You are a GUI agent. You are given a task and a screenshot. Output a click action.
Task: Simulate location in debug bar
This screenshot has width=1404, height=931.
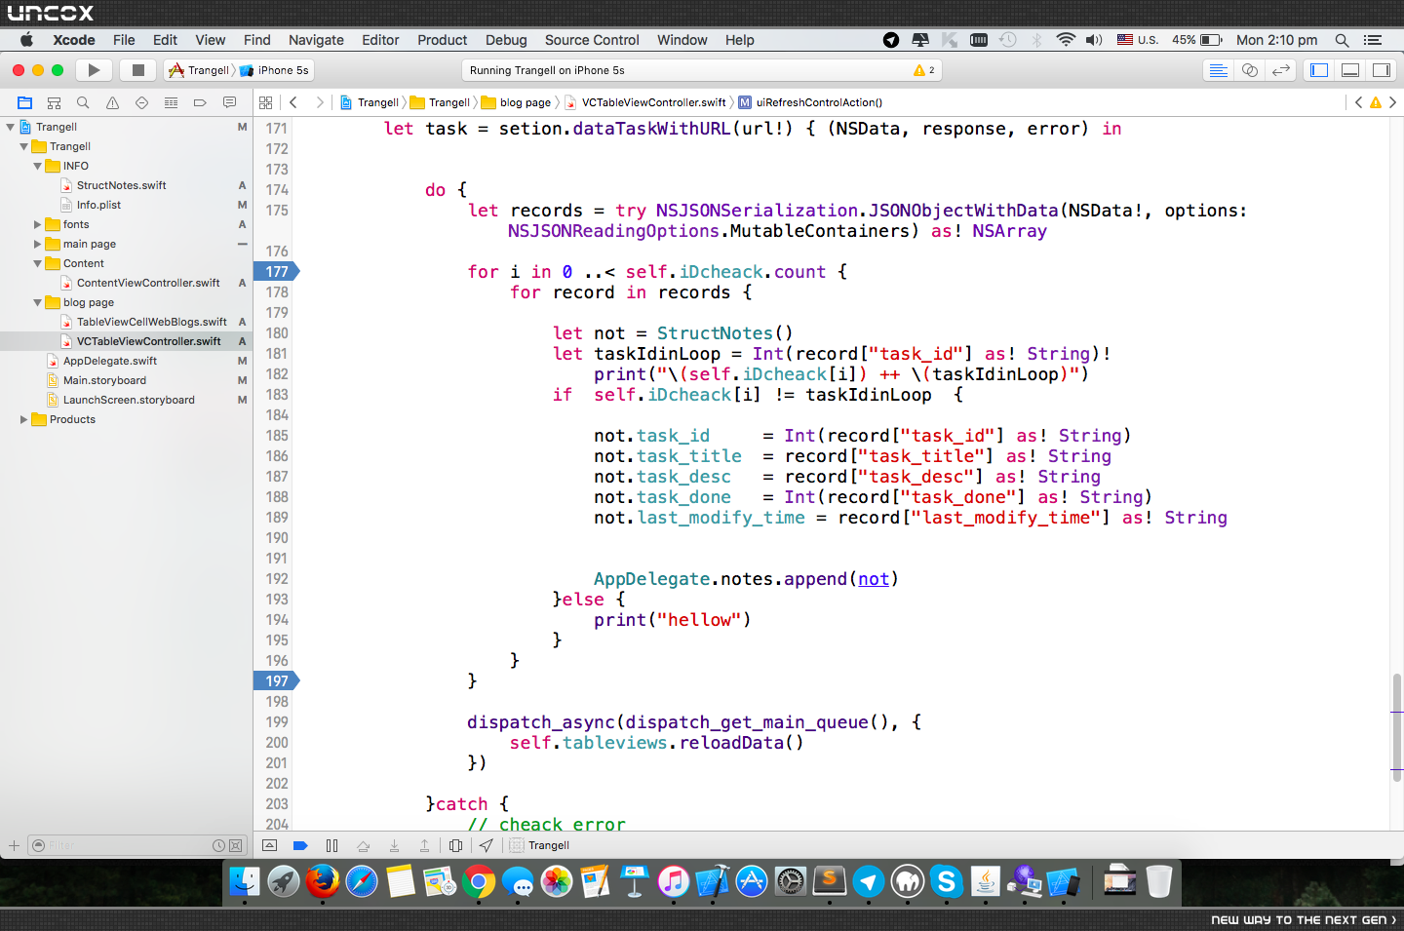(x=486, y=845)
